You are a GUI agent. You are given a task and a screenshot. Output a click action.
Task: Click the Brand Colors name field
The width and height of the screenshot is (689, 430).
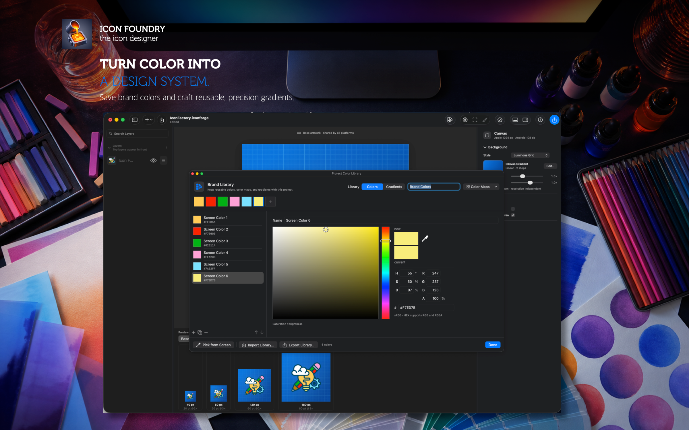pos(434,187)
